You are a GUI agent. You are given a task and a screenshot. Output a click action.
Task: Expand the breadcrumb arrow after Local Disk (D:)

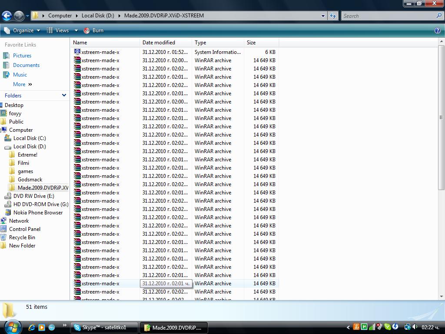click(x=120, y=16)
